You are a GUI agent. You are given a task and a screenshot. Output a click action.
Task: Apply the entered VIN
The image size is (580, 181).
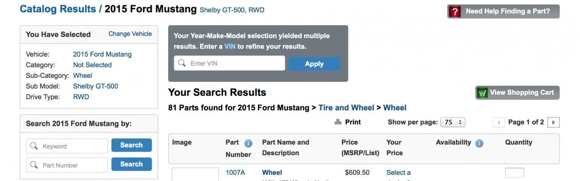[314, 64]
